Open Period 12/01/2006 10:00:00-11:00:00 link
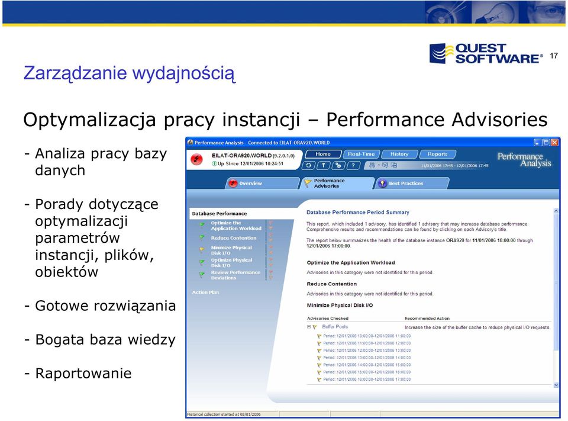The height and width of the screenshot is (421, 568). [x=367, y=336]
